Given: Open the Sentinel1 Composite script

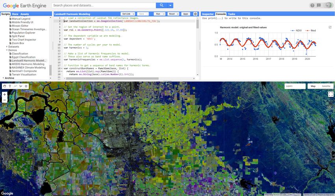Looking at the screenshot, I should 24,71.
